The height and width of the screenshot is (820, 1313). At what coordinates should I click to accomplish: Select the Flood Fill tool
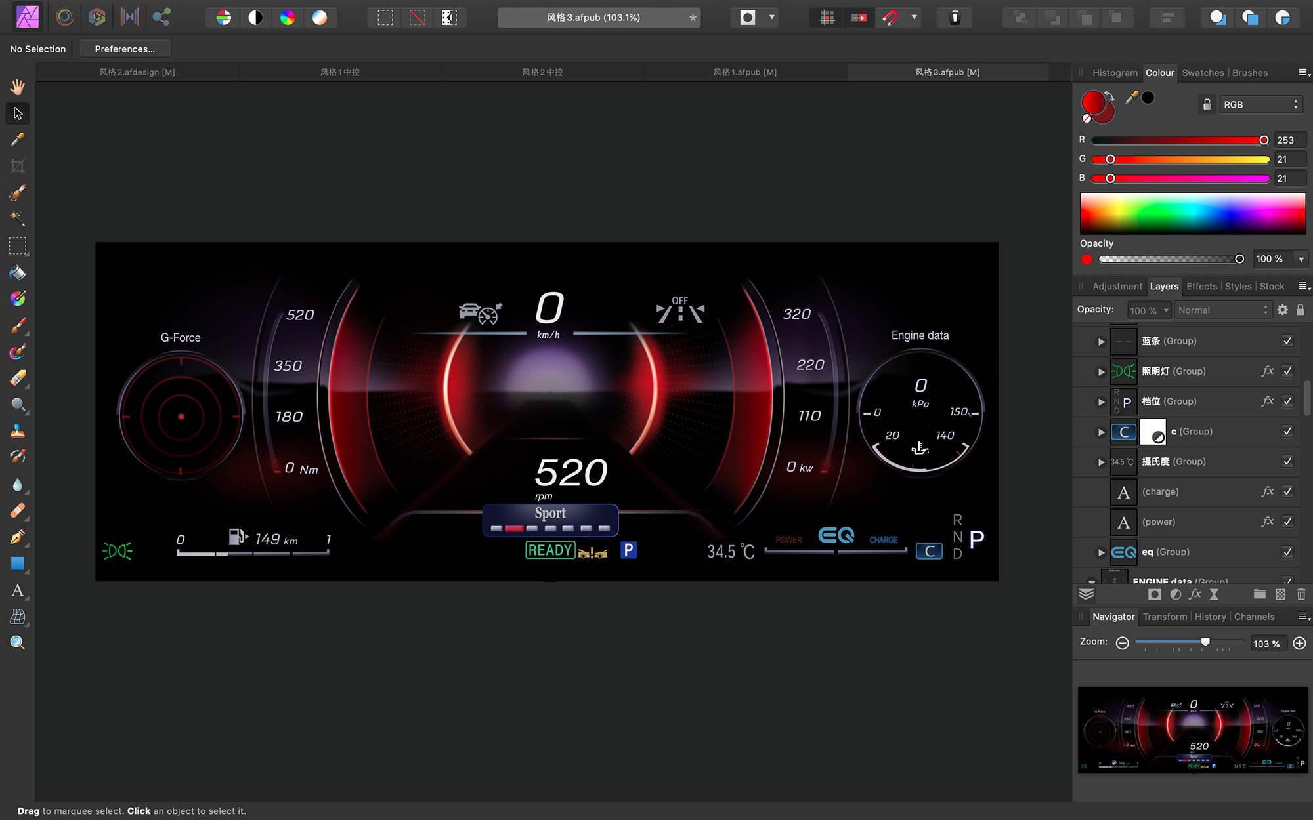18,272
